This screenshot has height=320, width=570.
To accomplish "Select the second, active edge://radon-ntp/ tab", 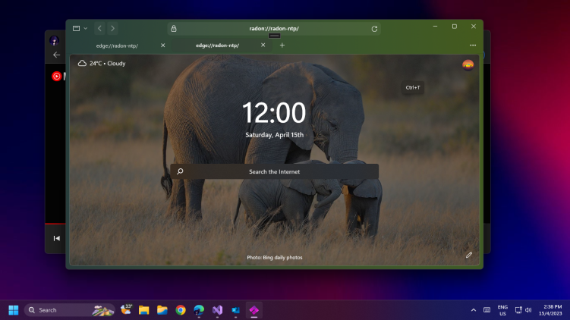I will point(222,45).
